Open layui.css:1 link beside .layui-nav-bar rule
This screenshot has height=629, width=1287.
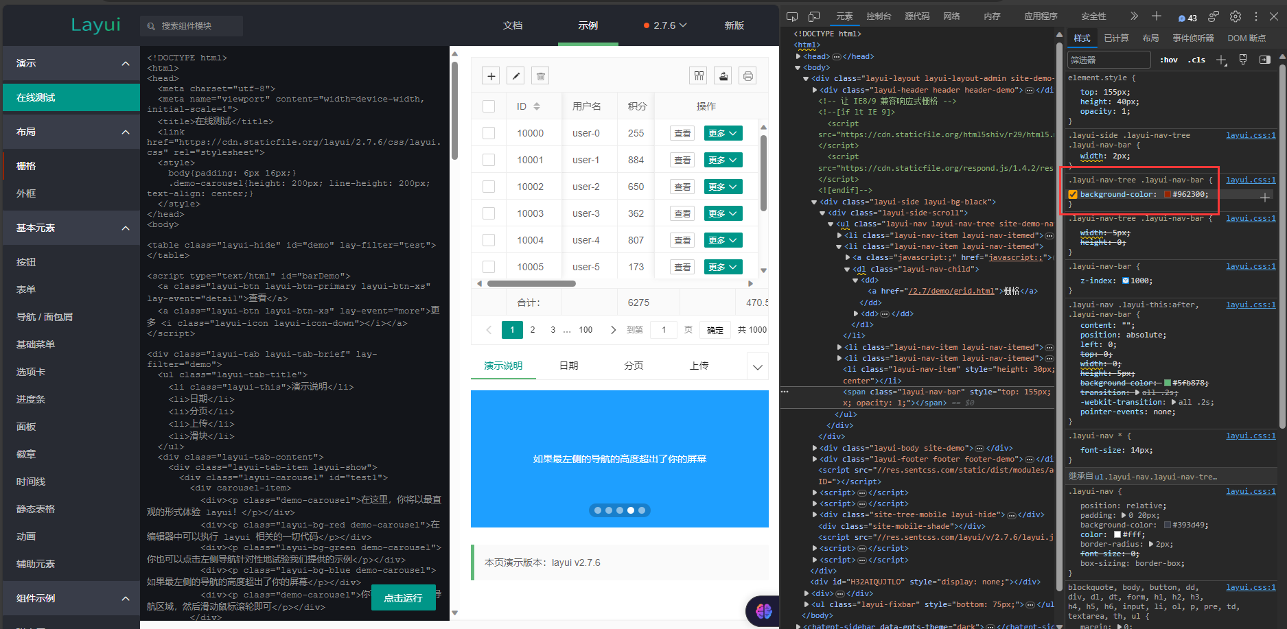[x=1251, y=266]
